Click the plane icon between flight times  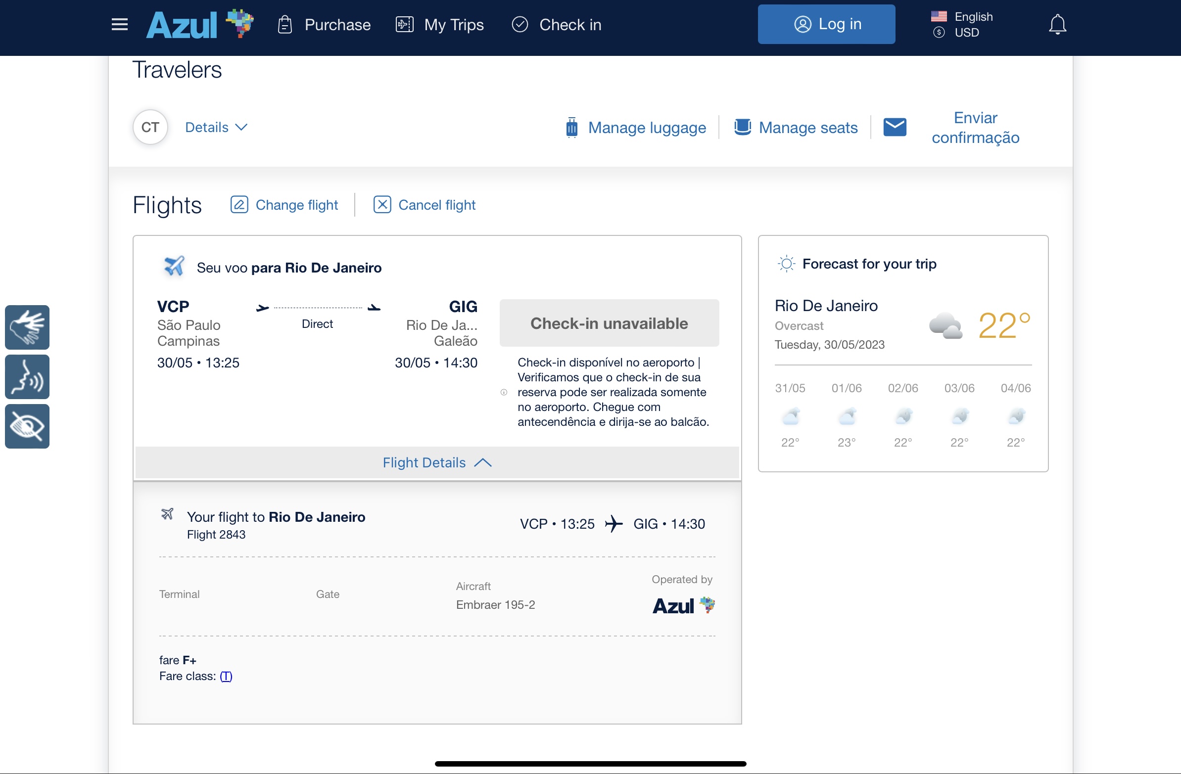(x=614, y=524)
